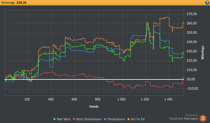Click the $0,00 y-axis label
This screenshot has width=210, height=123.
[x=191, y=79]
